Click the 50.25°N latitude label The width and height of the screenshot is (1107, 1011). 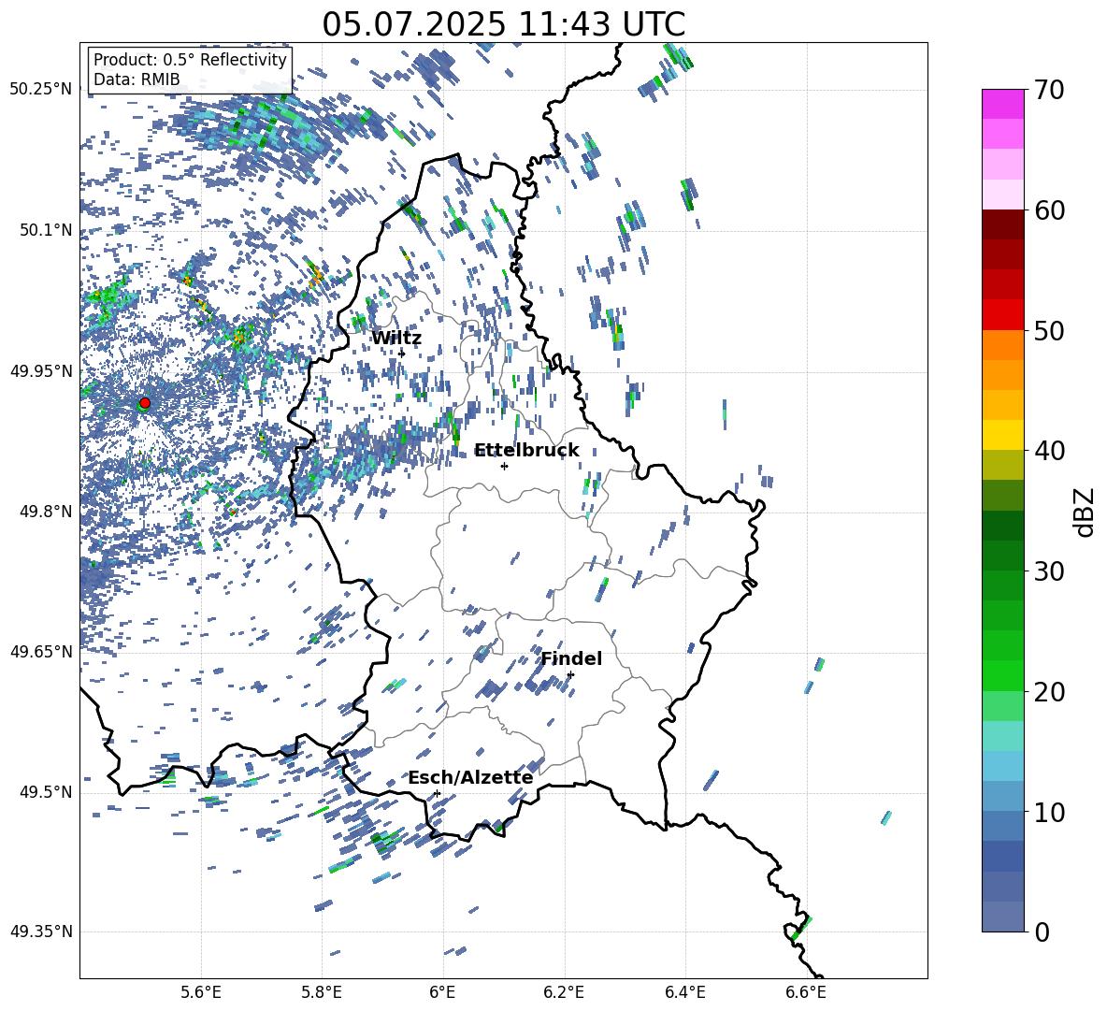pos(41,90)
